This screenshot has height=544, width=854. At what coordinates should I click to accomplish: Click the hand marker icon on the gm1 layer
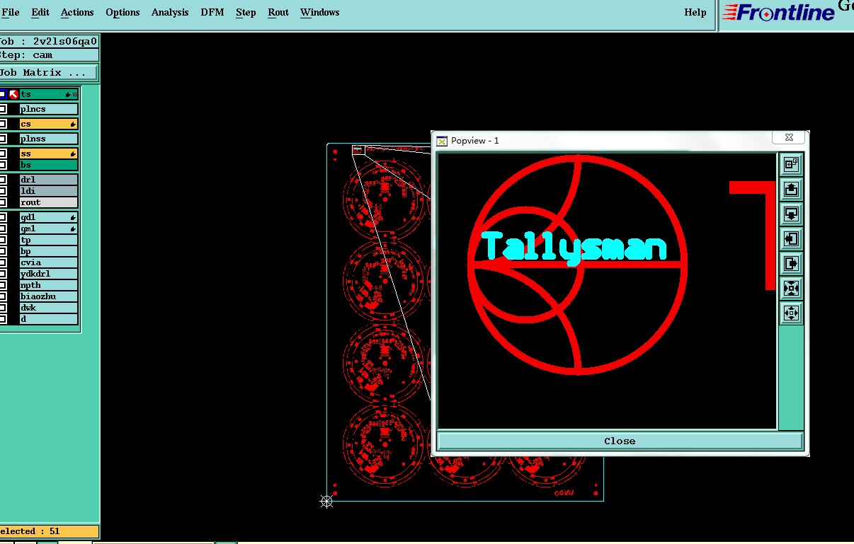point(74,229)
